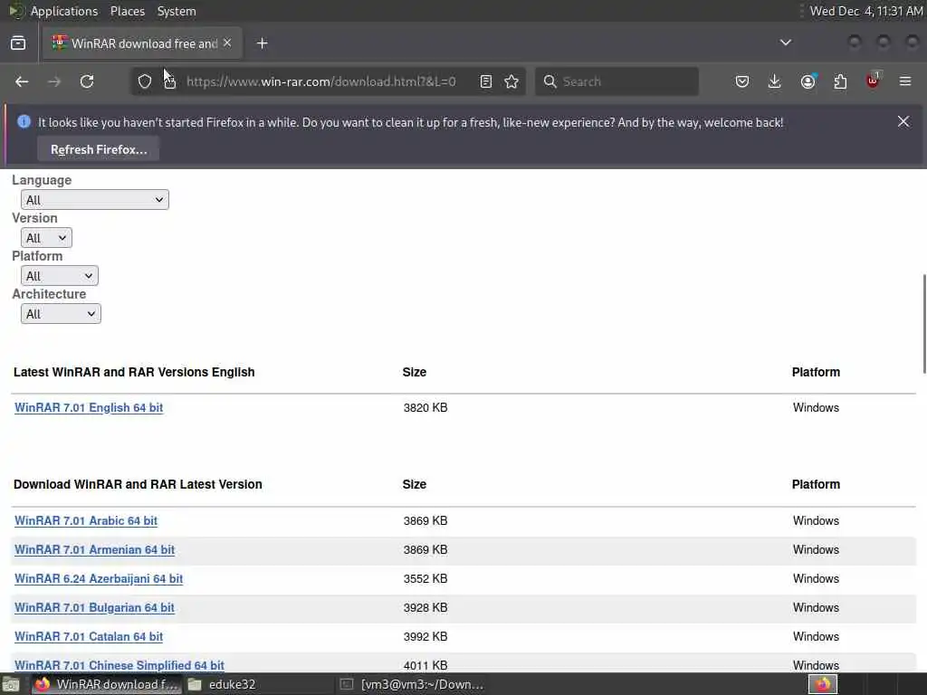Download WinRAR 7.01 Catalan 64 bit

pyautogui.click(x=89, y=636)
